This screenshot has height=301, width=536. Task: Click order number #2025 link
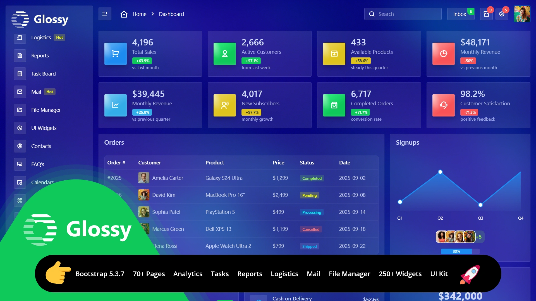coord(114,178)
